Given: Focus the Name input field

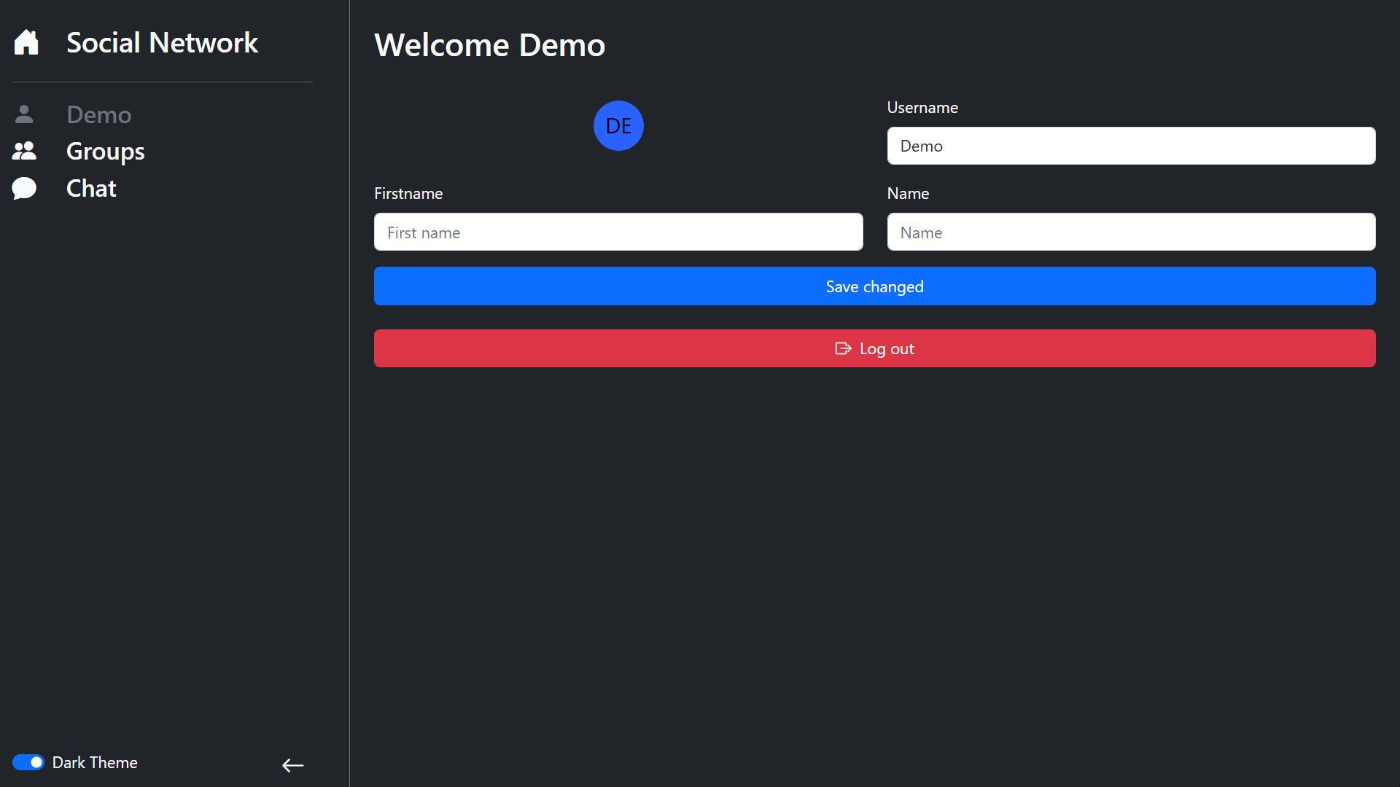Looking at the screenshot, I should tap(1131, 232).
